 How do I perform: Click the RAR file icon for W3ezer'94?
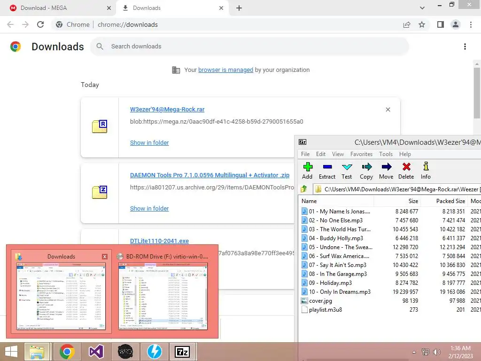tap(100, 126)
